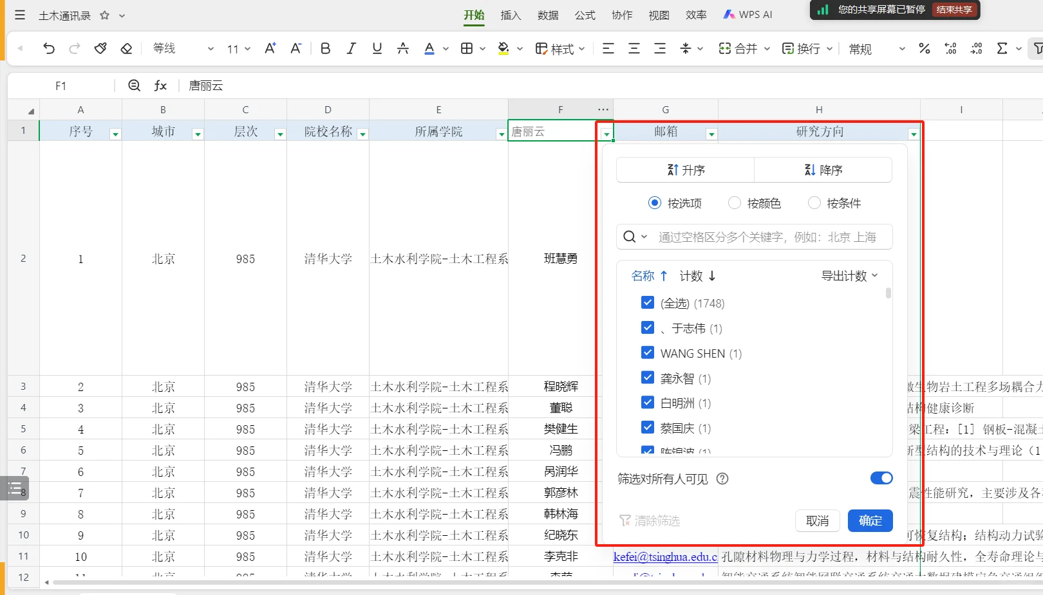Toggle bold formatting
The width and height of the screenshot is (1043, 595).
point(325,48)
